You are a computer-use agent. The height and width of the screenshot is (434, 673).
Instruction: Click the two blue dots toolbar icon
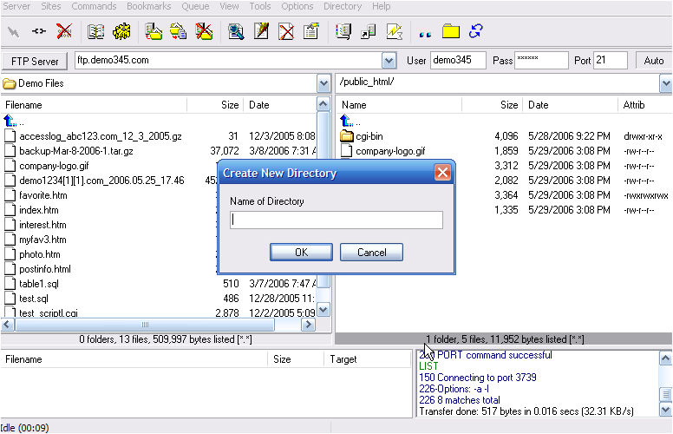click(x=425, y=35)
